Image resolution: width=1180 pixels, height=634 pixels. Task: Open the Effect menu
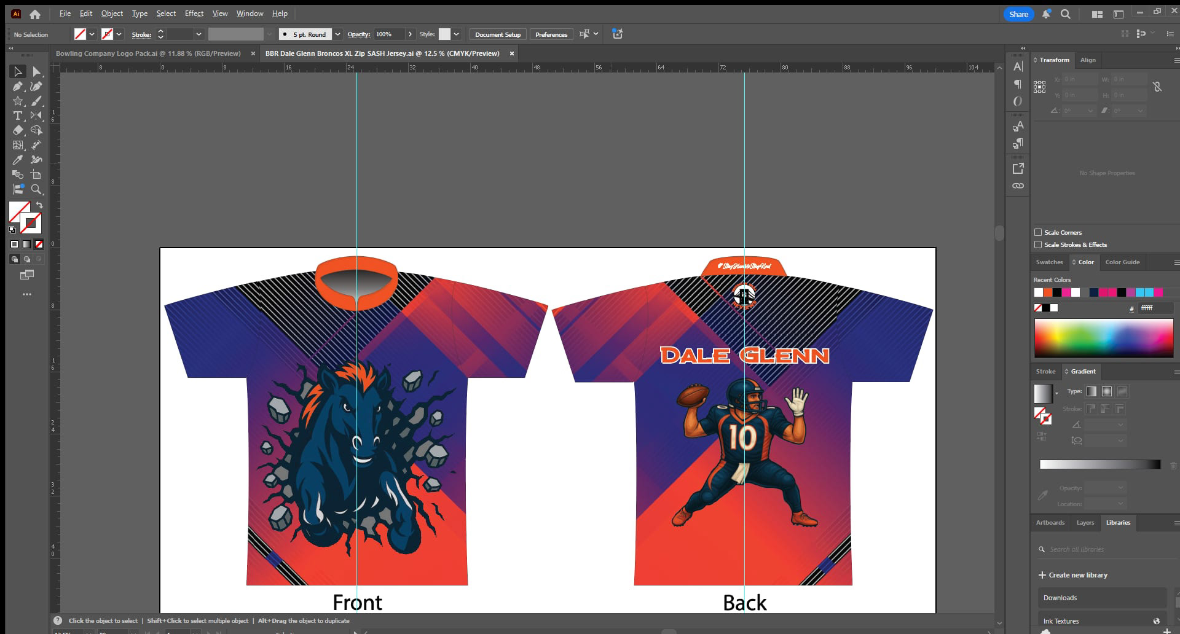(194, 14)
